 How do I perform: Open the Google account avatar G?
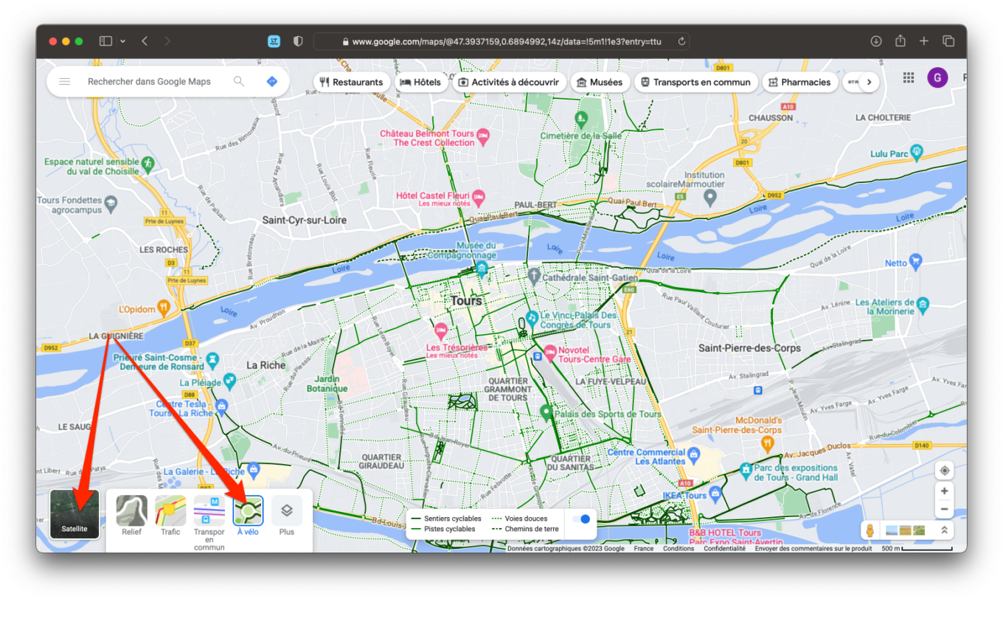click(937, 77)
